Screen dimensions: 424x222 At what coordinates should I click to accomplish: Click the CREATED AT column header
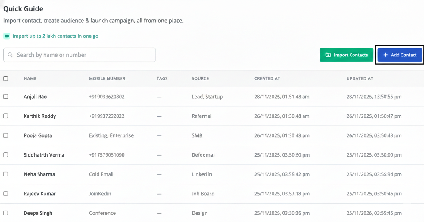pos(267,78)
